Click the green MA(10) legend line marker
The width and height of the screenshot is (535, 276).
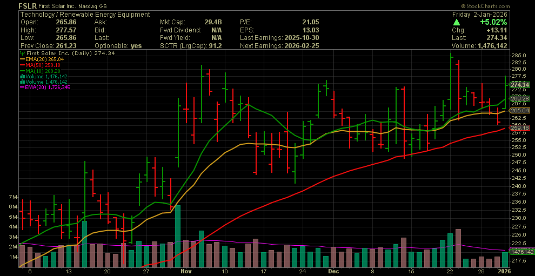[x=22, y=71]
